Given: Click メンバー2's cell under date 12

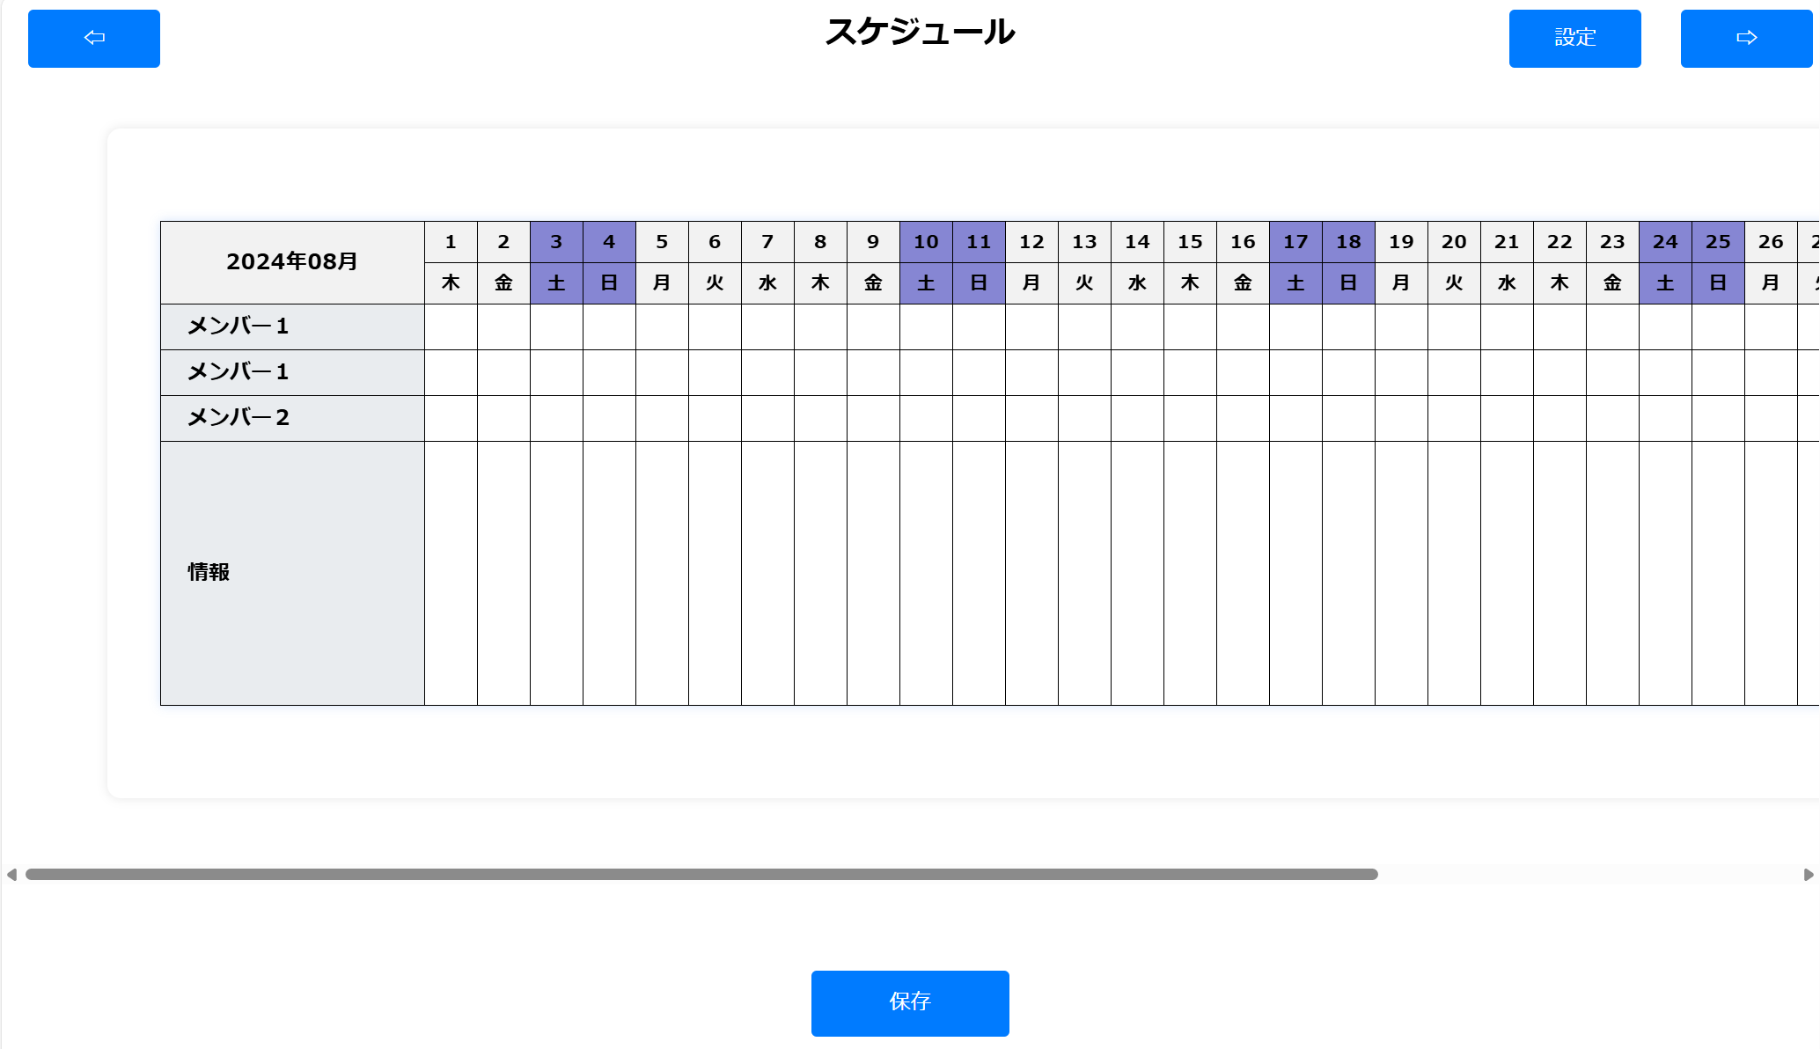Looking at the screenshot, I should click(1031, 417).
